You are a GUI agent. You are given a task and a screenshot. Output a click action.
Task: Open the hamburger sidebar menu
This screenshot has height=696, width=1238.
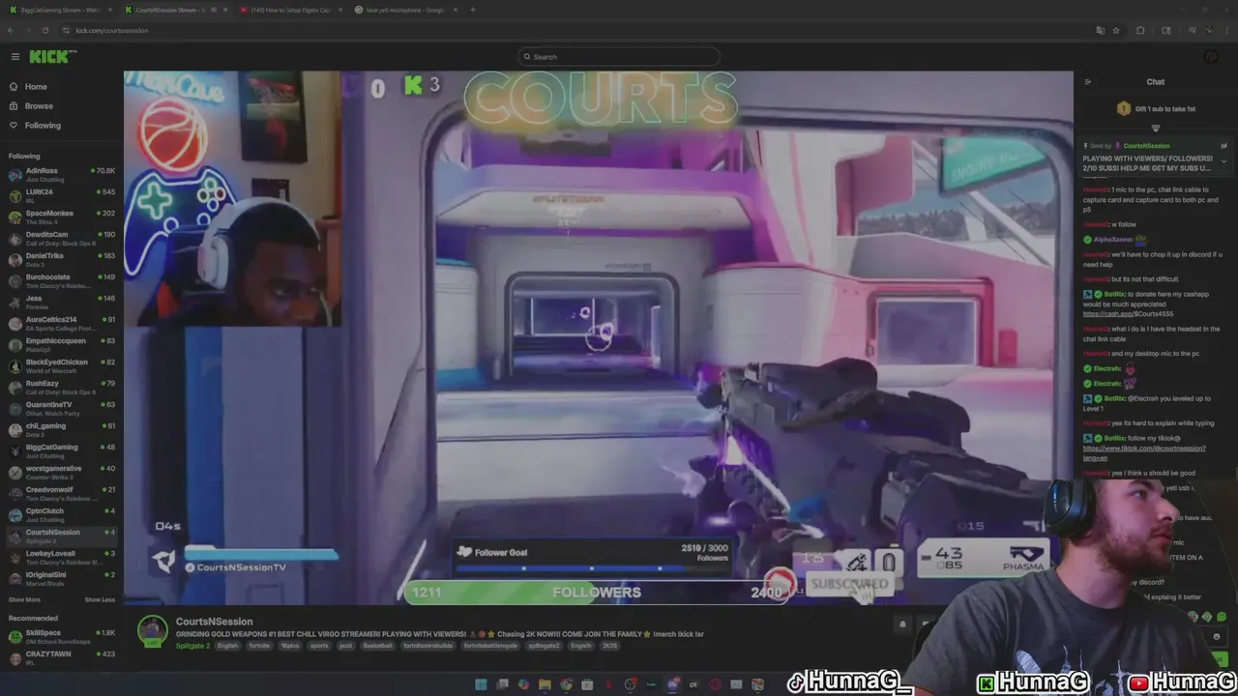coord(15,57)
